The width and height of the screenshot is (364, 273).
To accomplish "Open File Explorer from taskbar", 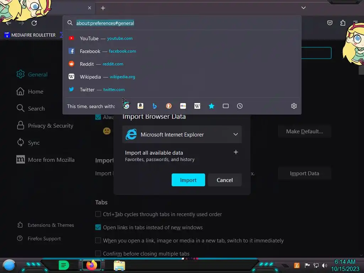I will pos(119,265).
